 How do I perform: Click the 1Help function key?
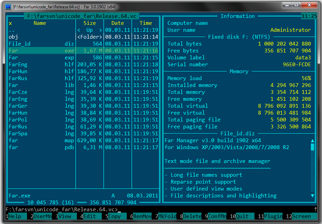point(16,216)
